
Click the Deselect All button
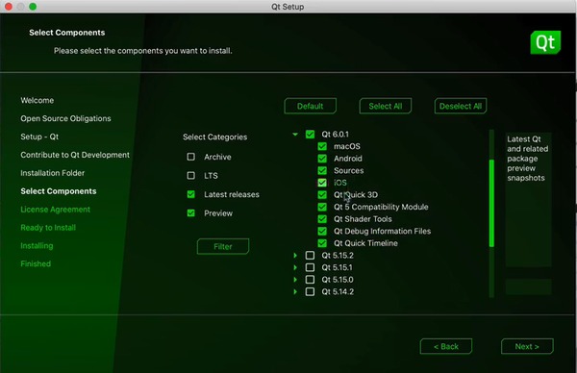461,106
